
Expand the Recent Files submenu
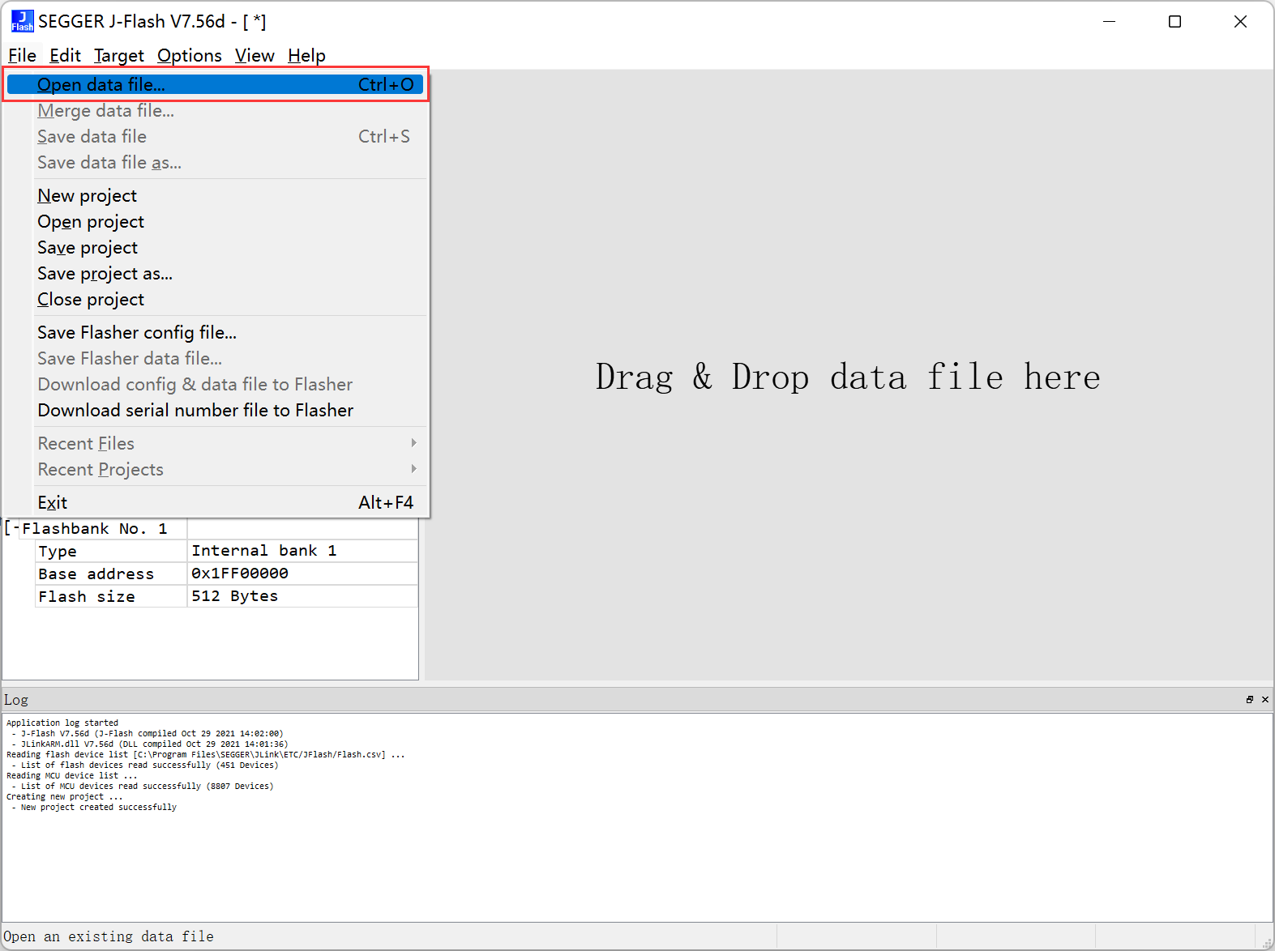[413, 443]
